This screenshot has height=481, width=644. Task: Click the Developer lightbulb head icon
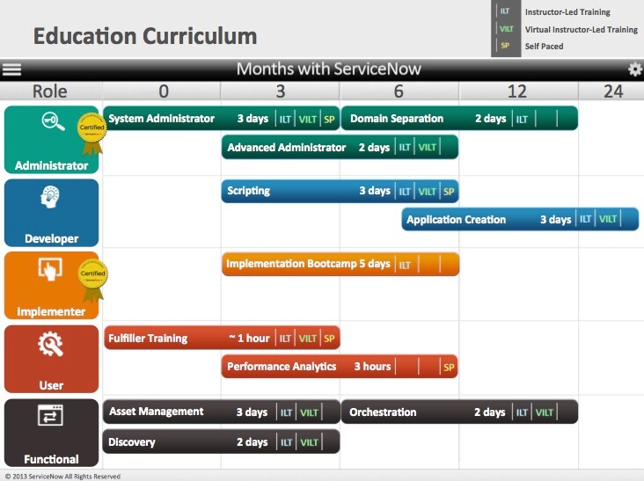(50, 197)
